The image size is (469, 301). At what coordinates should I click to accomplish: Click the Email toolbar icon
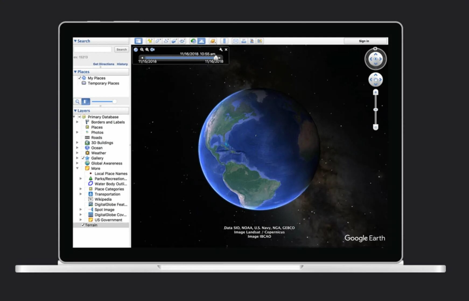pos(236,41)
